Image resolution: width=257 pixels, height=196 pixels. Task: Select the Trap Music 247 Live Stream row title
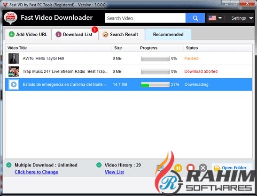click(x=65, y=71)
